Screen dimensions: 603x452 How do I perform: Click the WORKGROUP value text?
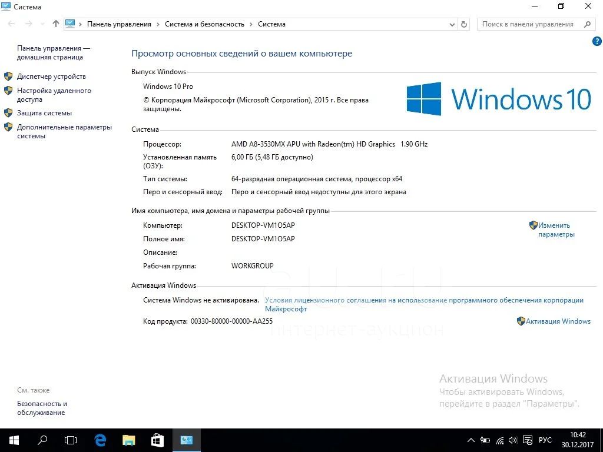pos(252,266)
